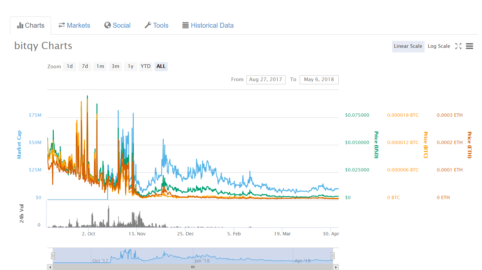This screenshot has width=482, height=270.
Task: Click Apr '18 in navigator
Action: click(302, 261)
